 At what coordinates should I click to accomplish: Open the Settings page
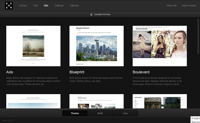tap(59, 5)
